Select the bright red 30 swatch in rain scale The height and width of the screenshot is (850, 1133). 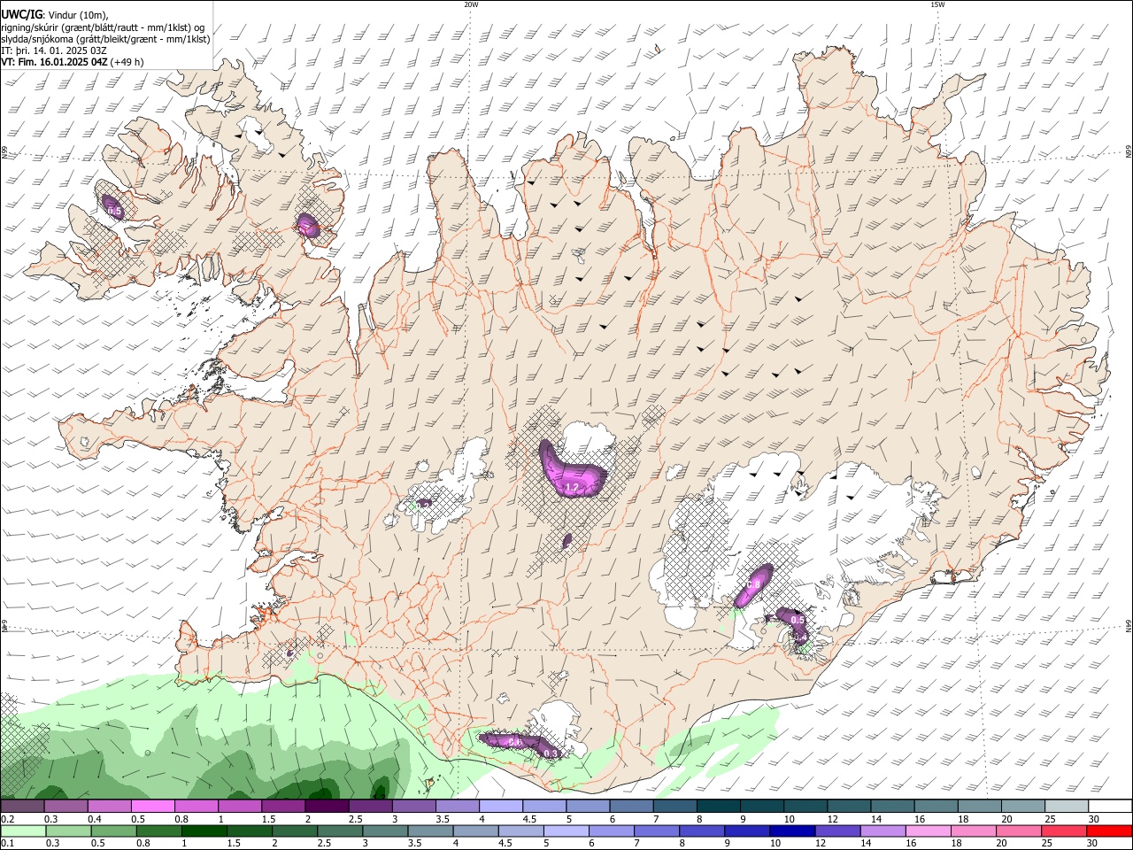[1110, 831]
